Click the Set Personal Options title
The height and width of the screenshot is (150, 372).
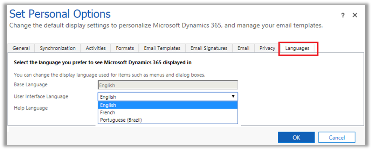click(x=60, y=14)
